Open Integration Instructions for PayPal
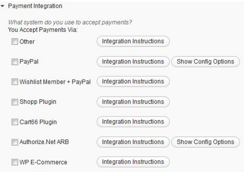Viewport: 244px width, 172px height. [133, 61]
